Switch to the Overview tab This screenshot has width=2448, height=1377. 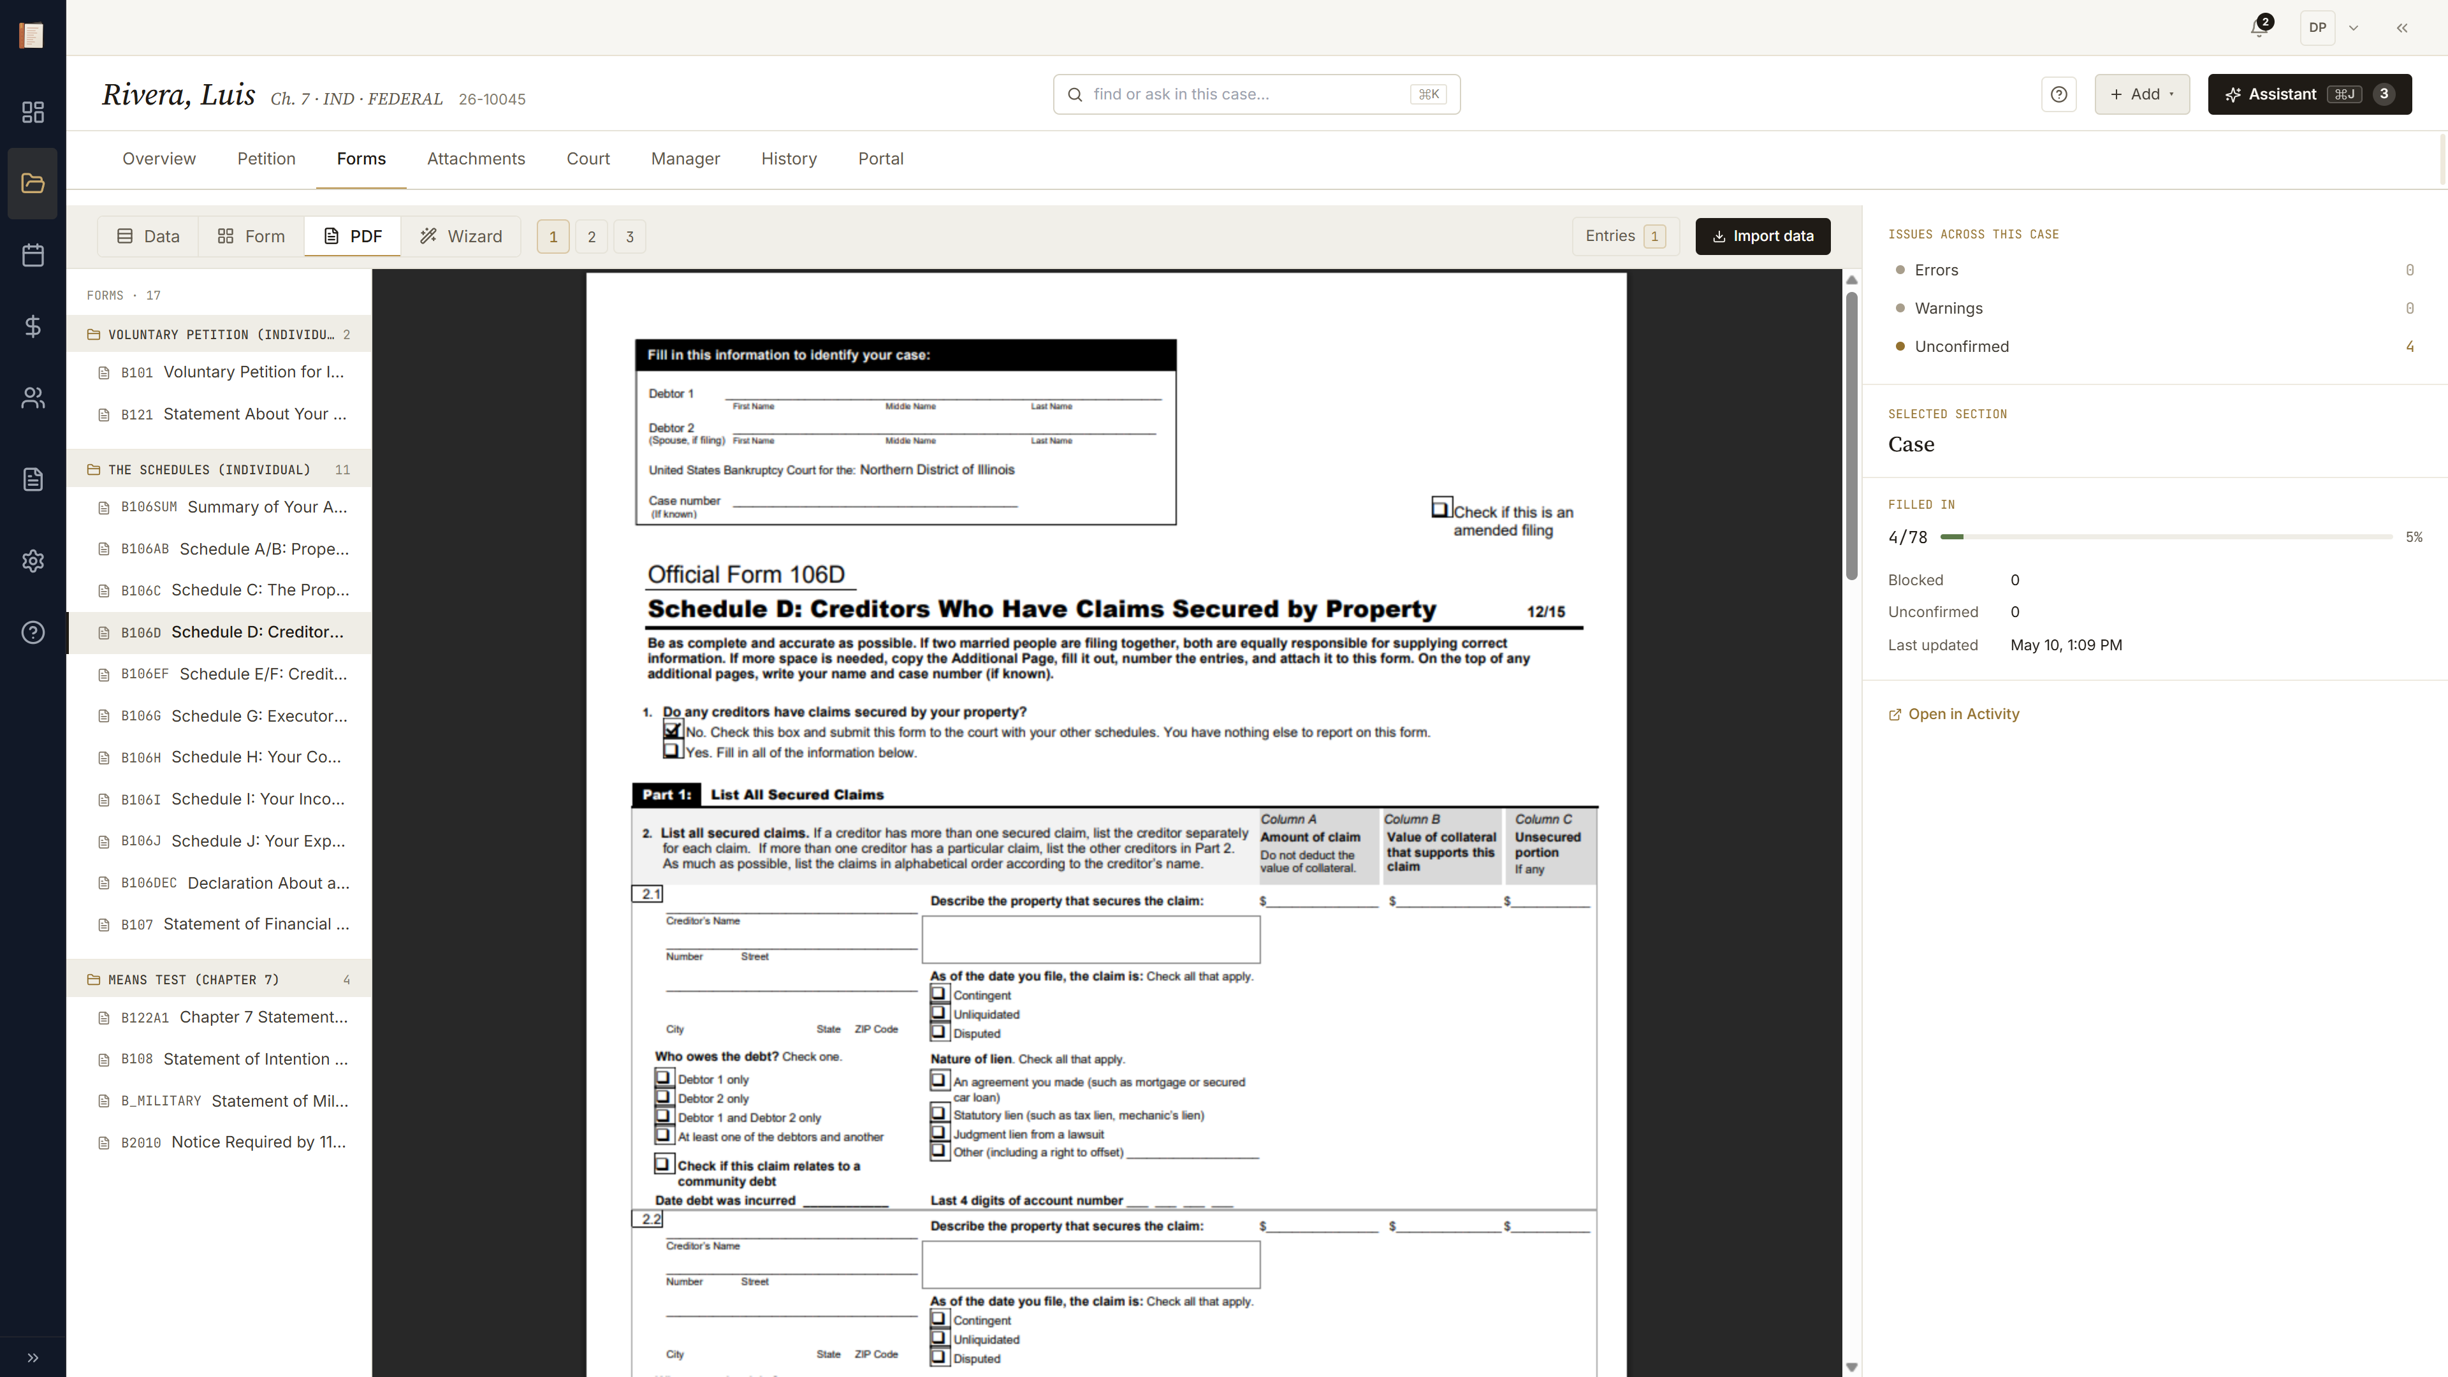(x=159, y=159)
